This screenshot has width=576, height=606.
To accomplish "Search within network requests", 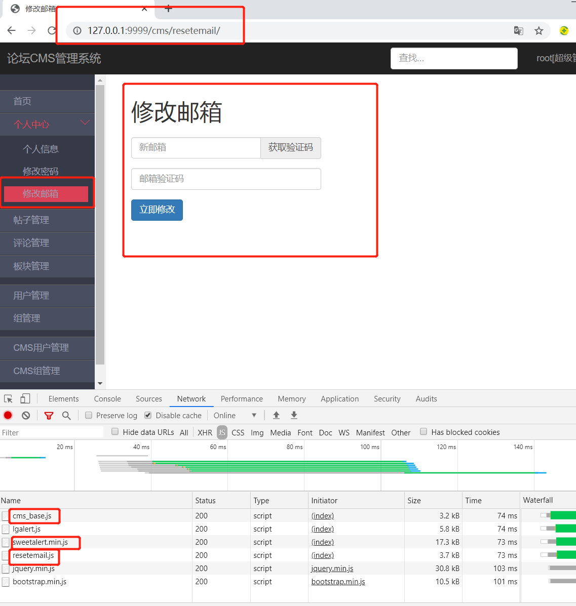I will click(x=66, y=415).
